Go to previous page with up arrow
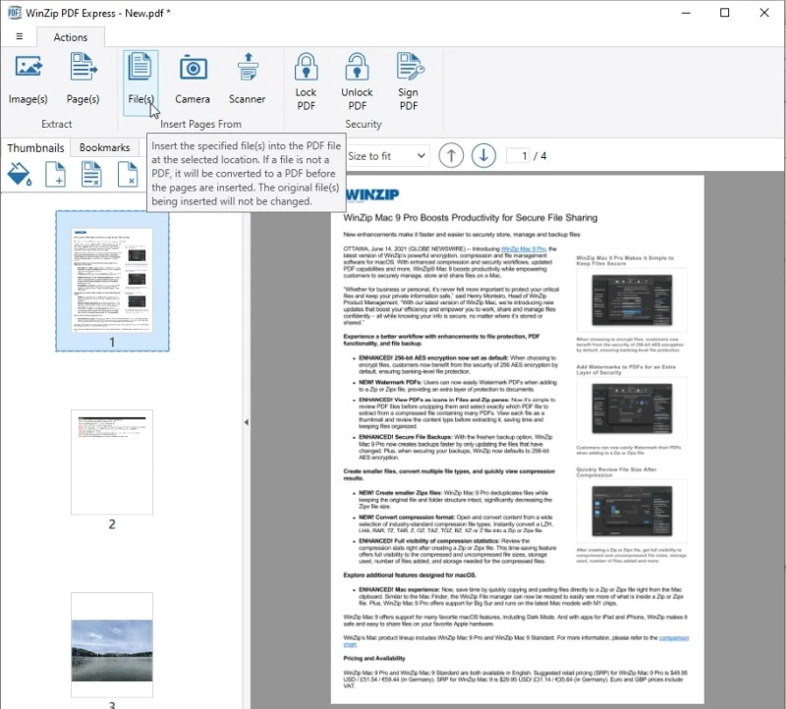 pyautogui.click(x=451, y=155)
